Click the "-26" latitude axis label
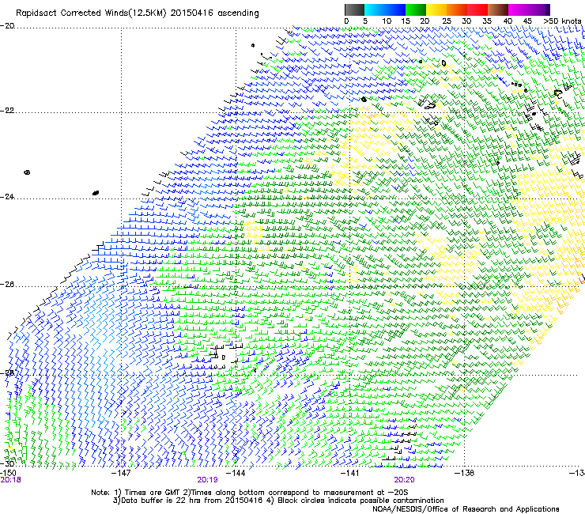 pos(7,285)
